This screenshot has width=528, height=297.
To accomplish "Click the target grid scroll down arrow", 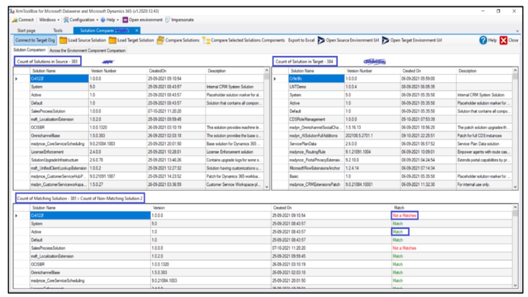I will 515,187.
